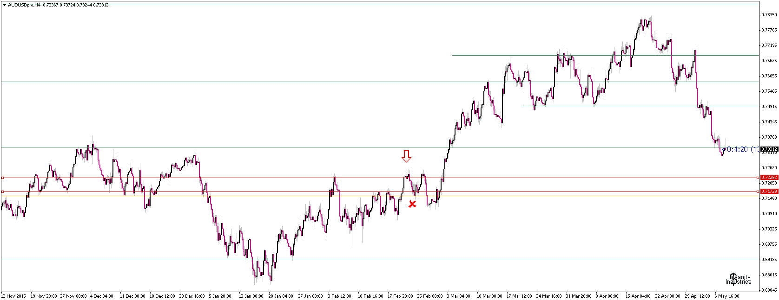Screen dimensions: 779x300
Task: Click price scale value 0.69185
Action: (770, 260)
